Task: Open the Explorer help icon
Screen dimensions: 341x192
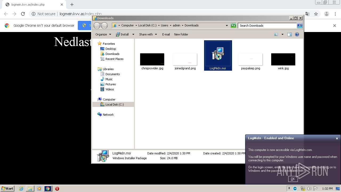Action: coord(297,34)
